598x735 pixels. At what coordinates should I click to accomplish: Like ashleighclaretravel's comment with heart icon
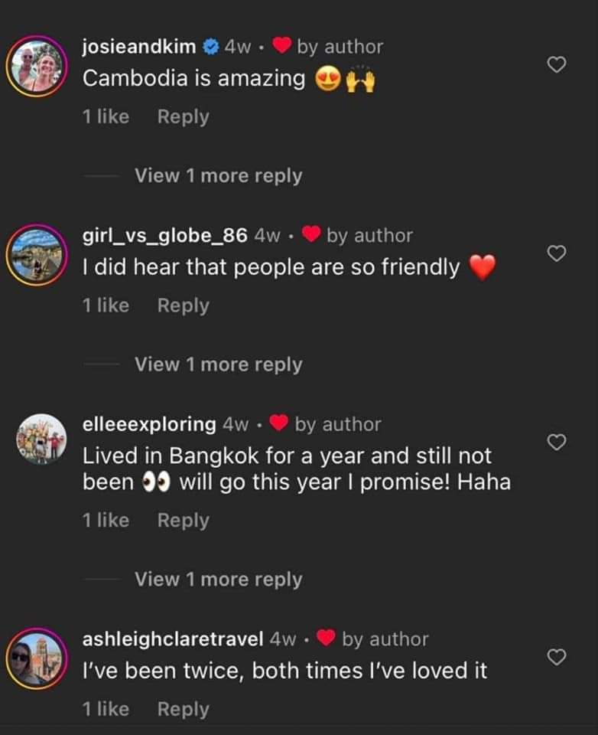click(557, 656)
